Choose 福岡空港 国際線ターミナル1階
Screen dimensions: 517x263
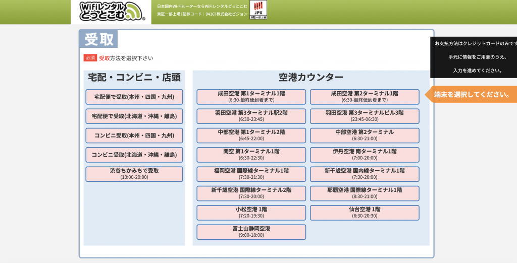[251, 174]
